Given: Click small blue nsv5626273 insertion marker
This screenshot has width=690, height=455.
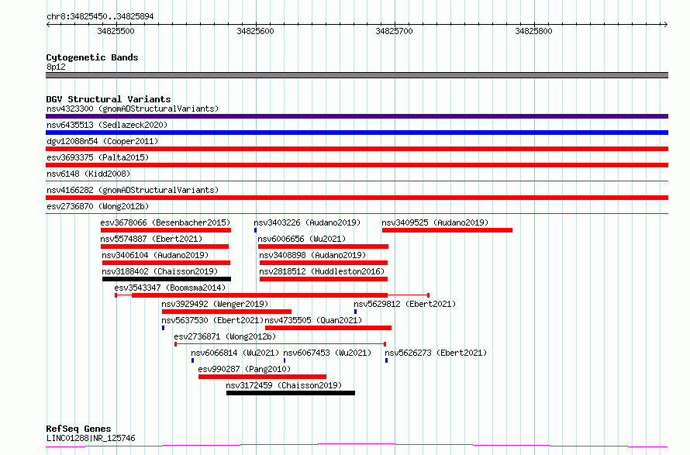Looking at the screenshot, I should pyautogui.click(x=386, y=360).
